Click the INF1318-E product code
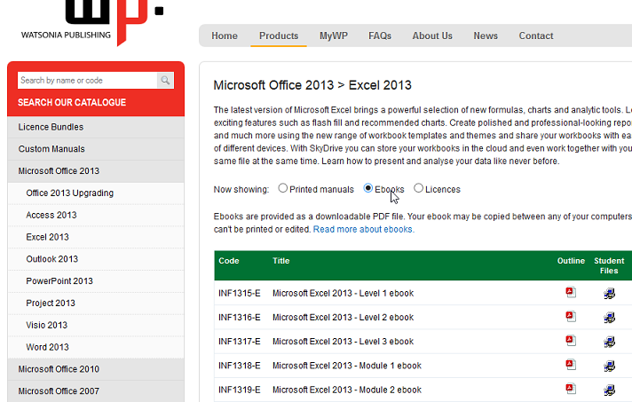Viewport: 632px width, 402px height. point(240,366)
